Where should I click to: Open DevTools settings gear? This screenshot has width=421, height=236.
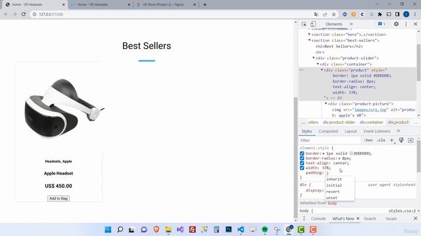point(396,24)
